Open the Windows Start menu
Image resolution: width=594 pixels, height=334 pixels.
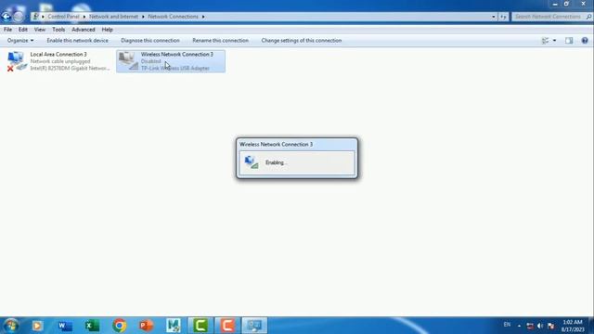pyautogui.click(x=11, y=326)
